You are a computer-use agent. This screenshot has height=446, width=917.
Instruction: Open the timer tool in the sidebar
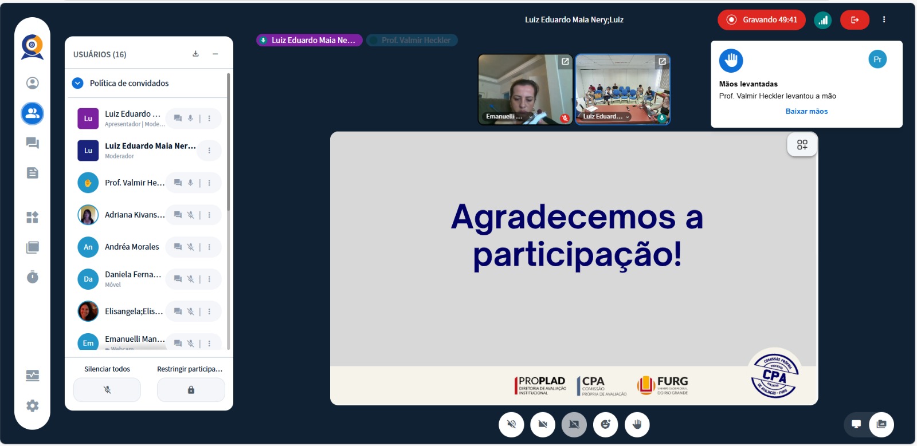[x=33, y=277]
